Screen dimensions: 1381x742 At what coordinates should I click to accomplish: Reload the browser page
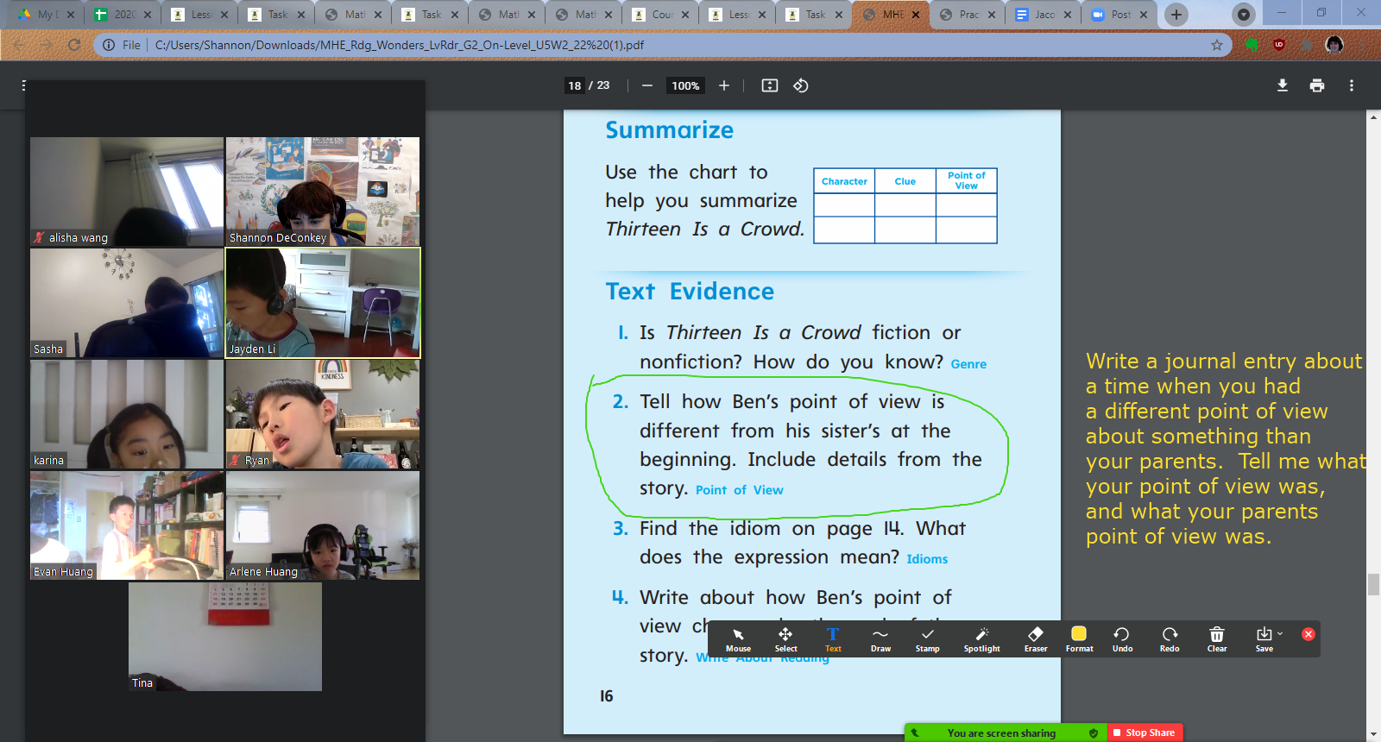(x=74, y=45)
